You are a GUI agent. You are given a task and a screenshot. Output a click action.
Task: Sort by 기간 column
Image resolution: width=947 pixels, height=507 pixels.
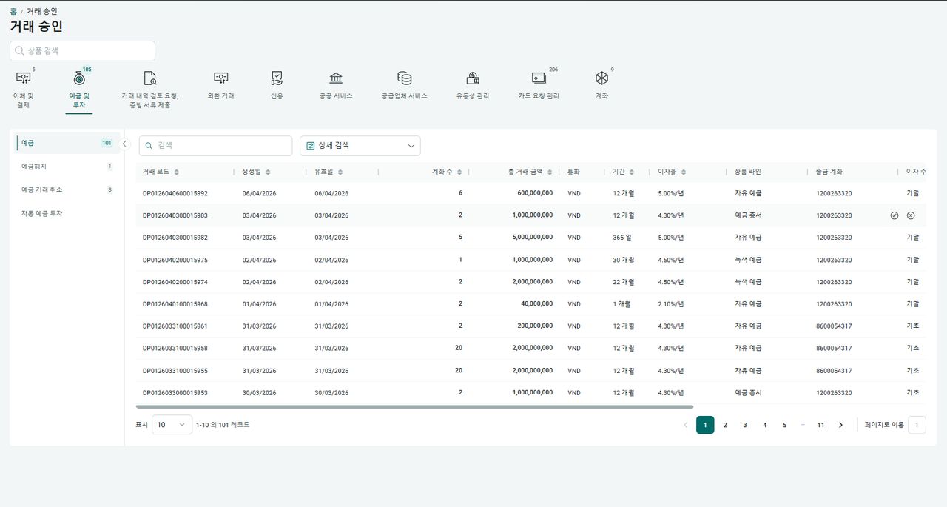coord(632,172)
